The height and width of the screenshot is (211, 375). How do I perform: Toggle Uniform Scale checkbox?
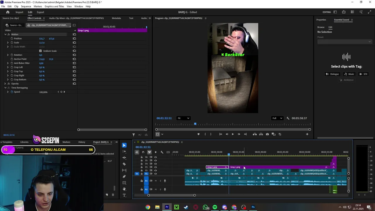pyautogui.click(x=40, y=51)
